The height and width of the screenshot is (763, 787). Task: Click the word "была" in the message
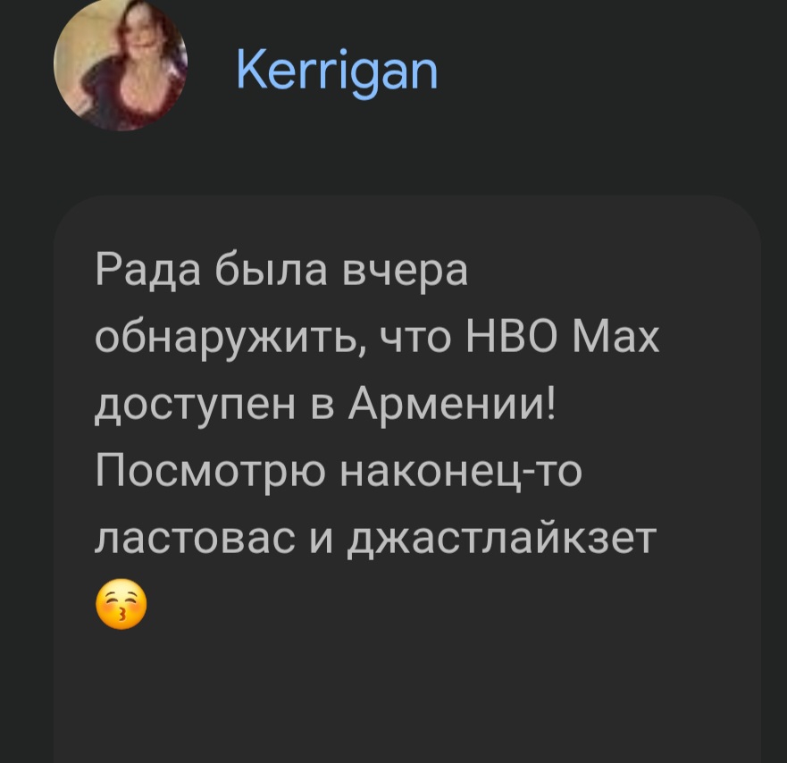271,269
